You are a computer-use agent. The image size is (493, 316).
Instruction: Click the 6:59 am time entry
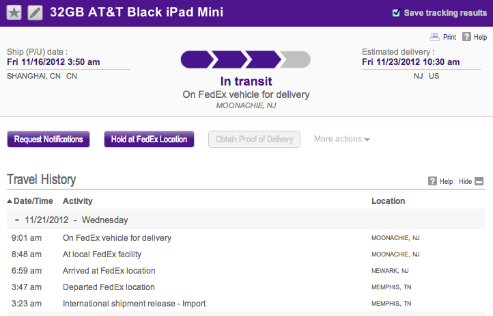coord(27,271)
